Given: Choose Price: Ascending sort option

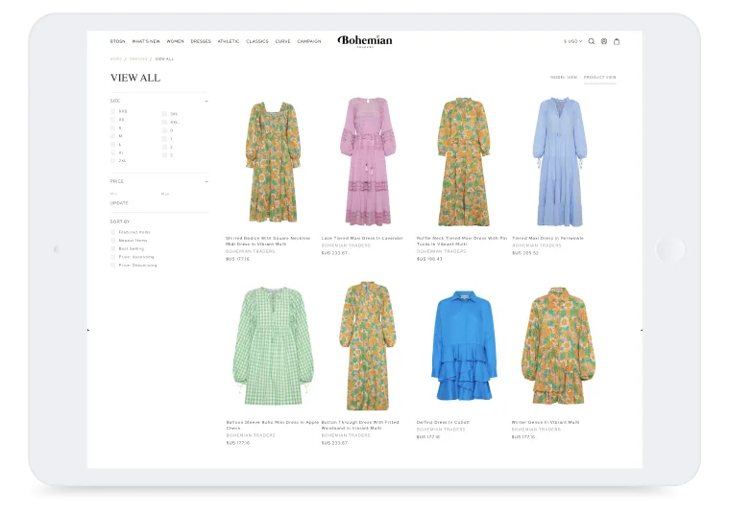Looking at the screenshot, I should [112, 257].
